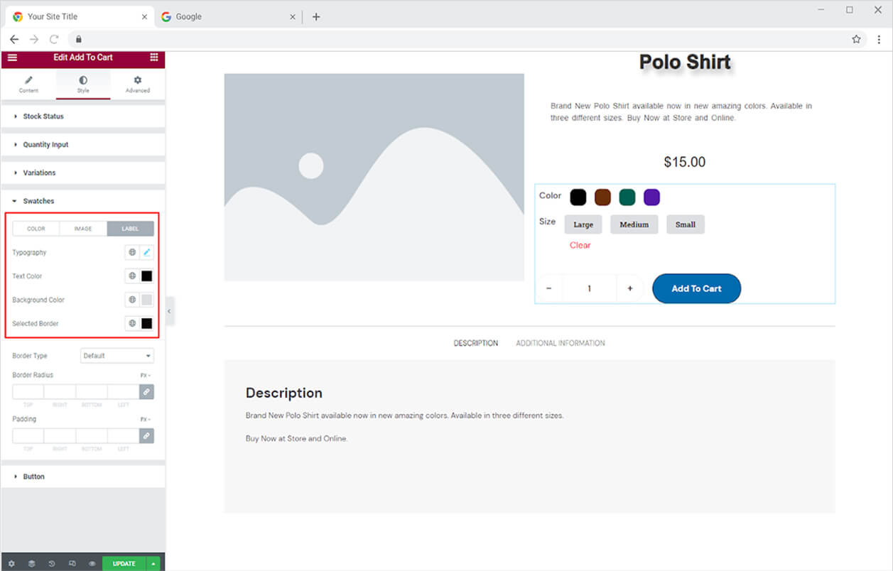
Task: Open the widgets grid panel
Action: tap(154, 58)
